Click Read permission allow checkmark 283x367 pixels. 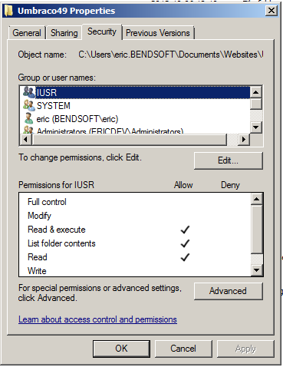(185, 257)
